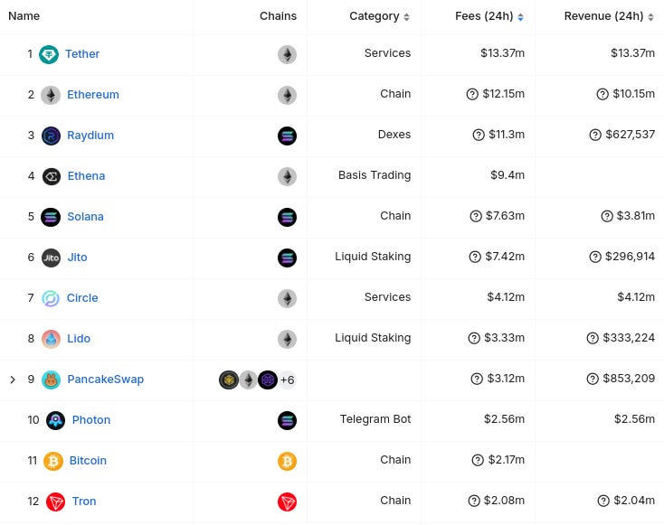The width and height of the screenshot is (664, 525).
Task: Open the Tether protocol link
Action: 82,54
